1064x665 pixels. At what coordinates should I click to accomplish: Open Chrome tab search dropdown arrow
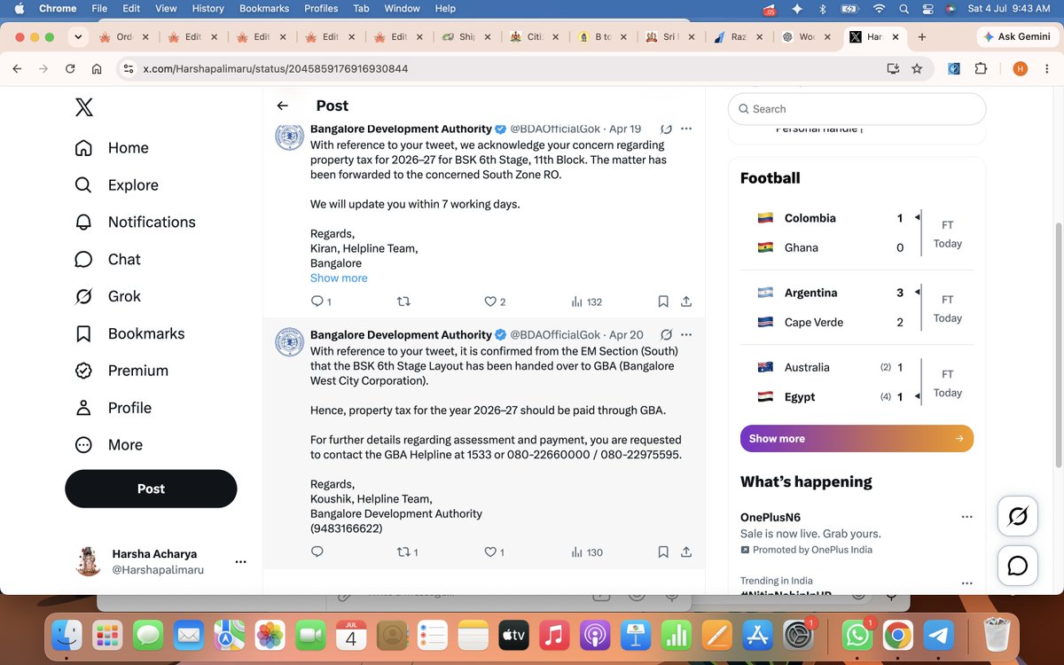(x=78, y=37)
